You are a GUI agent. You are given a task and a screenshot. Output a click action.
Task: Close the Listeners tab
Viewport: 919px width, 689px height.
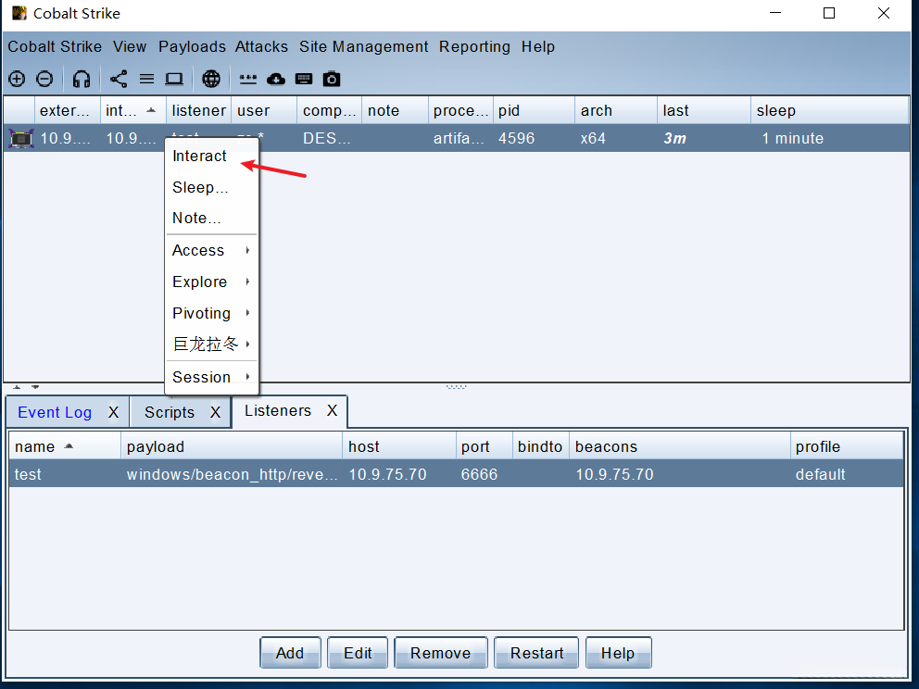click(x=333, y=410)
